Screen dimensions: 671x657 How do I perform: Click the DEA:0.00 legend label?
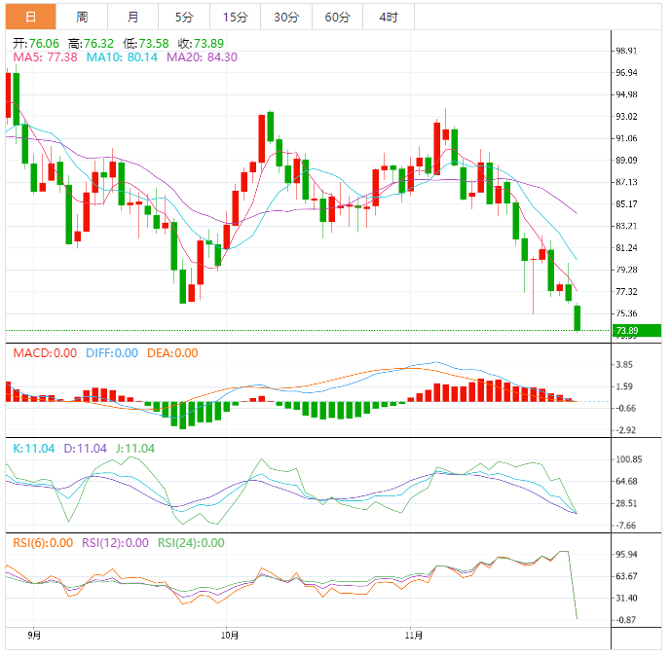pos(172,352)
